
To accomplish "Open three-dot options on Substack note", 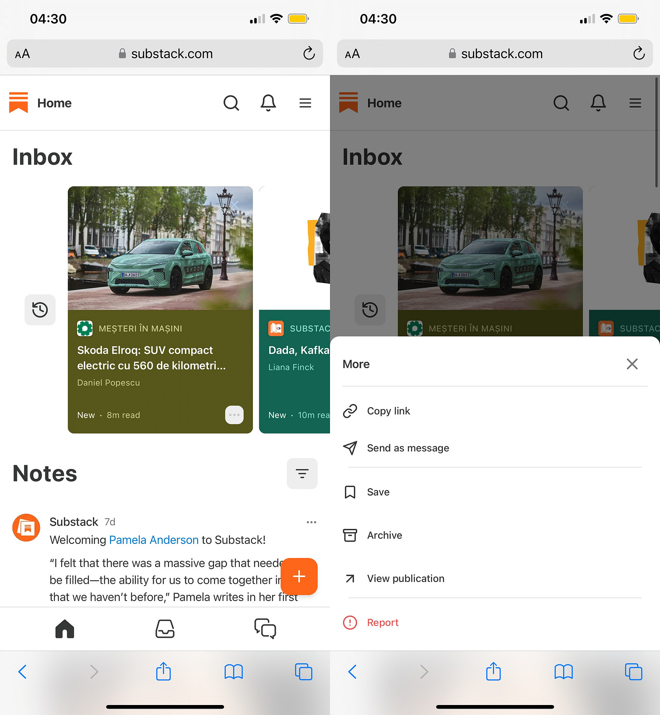I will click(x=311, y=522).
